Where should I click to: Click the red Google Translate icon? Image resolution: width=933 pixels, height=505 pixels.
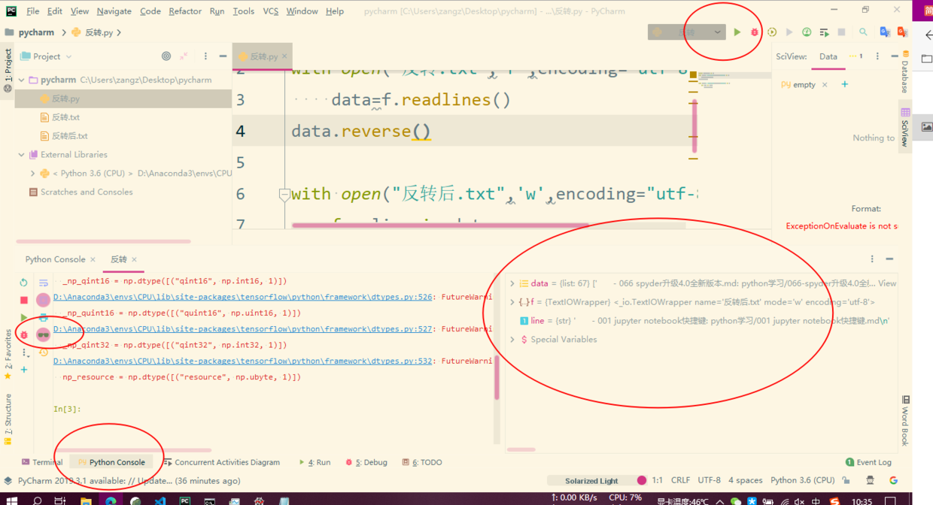pyautogui.click(x=902, y=32)
